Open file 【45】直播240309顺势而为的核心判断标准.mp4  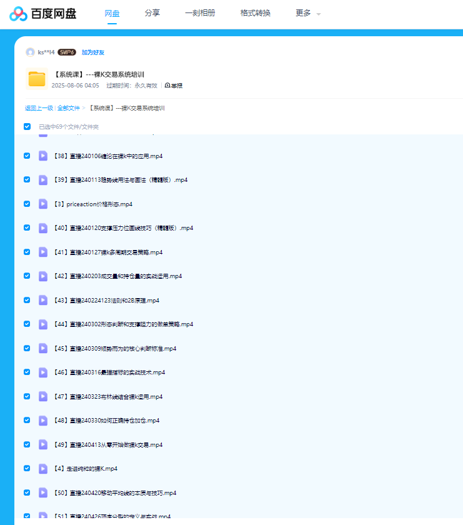coord(115,349)
